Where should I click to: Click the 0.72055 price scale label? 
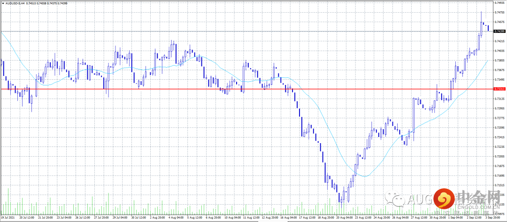pos(499,156)
